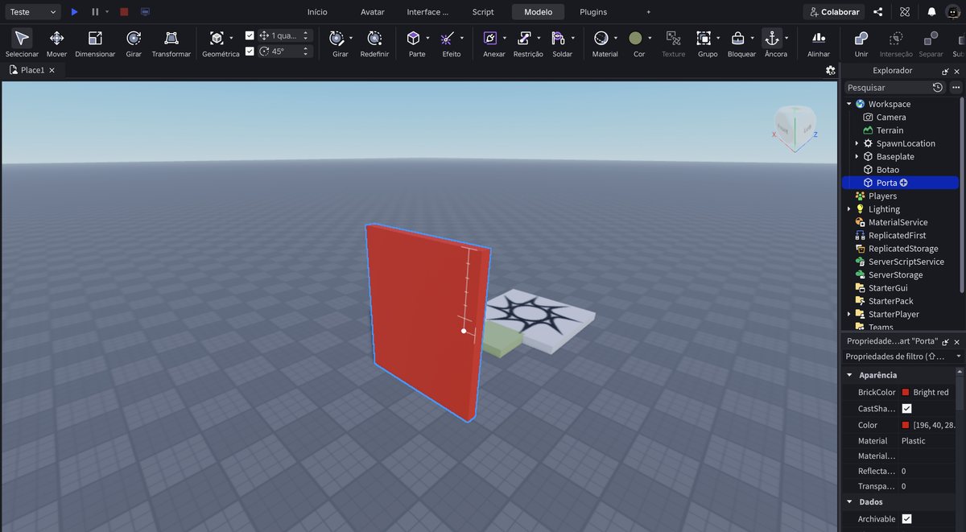Click the red Stop button
This screenshot has width=966, height=532.
point(124,12)
